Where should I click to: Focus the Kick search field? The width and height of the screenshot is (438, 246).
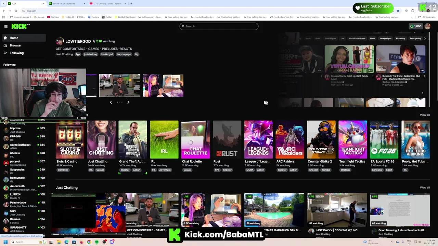219,26
